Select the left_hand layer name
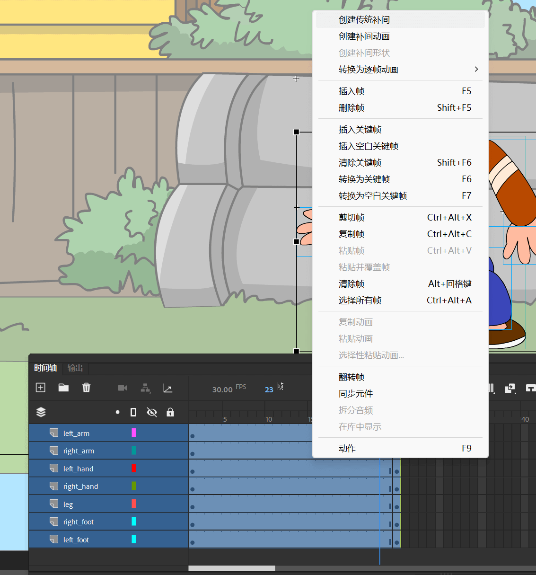The height and width of the screenshot is (575, 536). (78, 469)
